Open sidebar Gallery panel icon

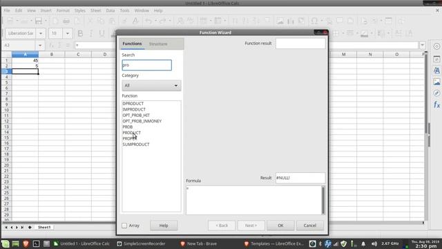coord(436,82)
